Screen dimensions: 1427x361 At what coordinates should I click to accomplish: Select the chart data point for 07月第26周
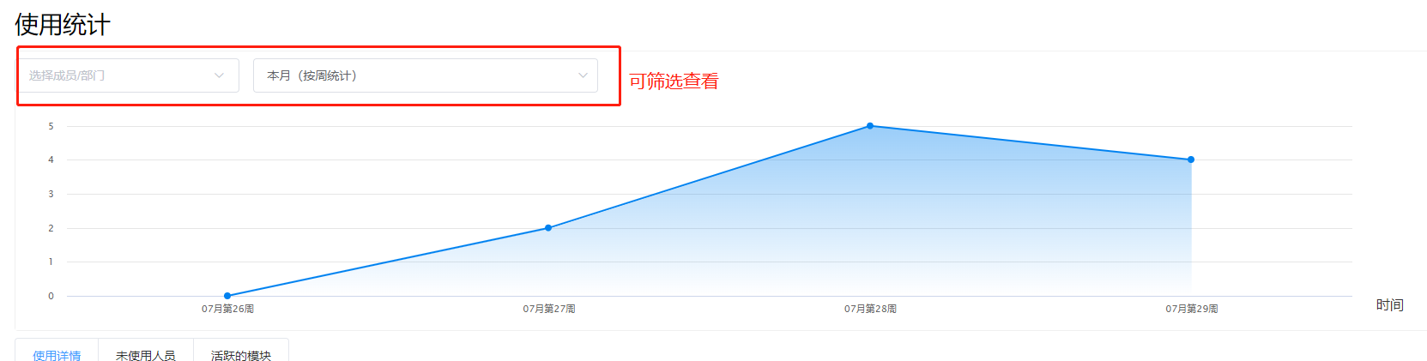tap(227, 296)
